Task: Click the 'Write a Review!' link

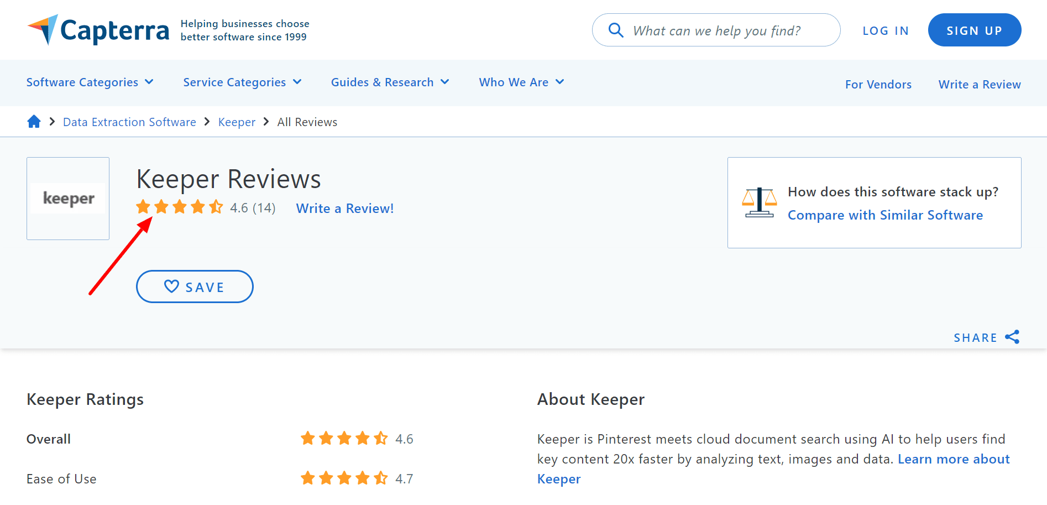Action: pos(345,209)
